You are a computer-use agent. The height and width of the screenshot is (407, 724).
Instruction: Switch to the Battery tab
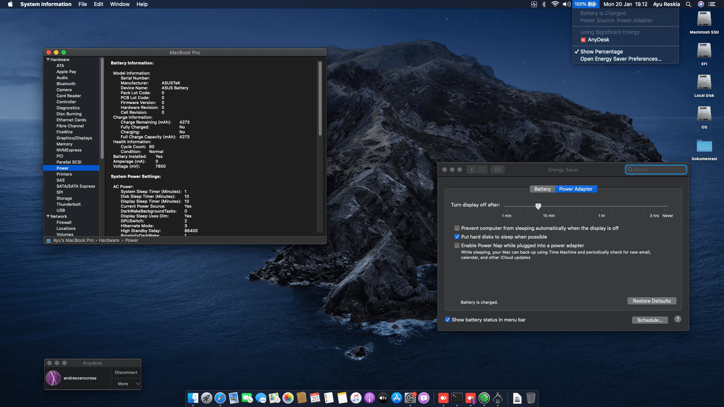click(542, 189)
